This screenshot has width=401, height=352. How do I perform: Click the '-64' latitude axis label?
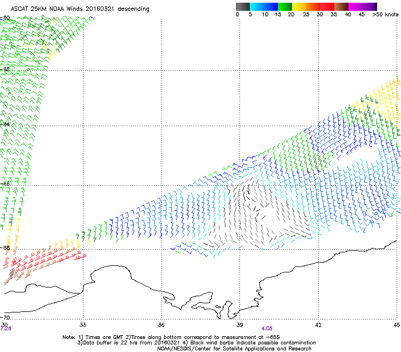[x=5, y=125]
